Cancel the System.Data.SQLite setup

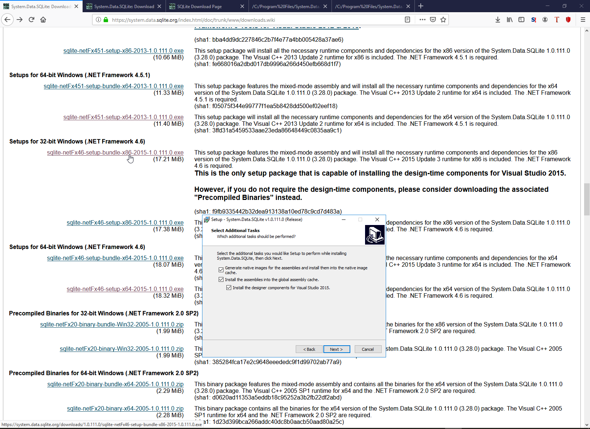pyautogui.click(x=368, y=349)
